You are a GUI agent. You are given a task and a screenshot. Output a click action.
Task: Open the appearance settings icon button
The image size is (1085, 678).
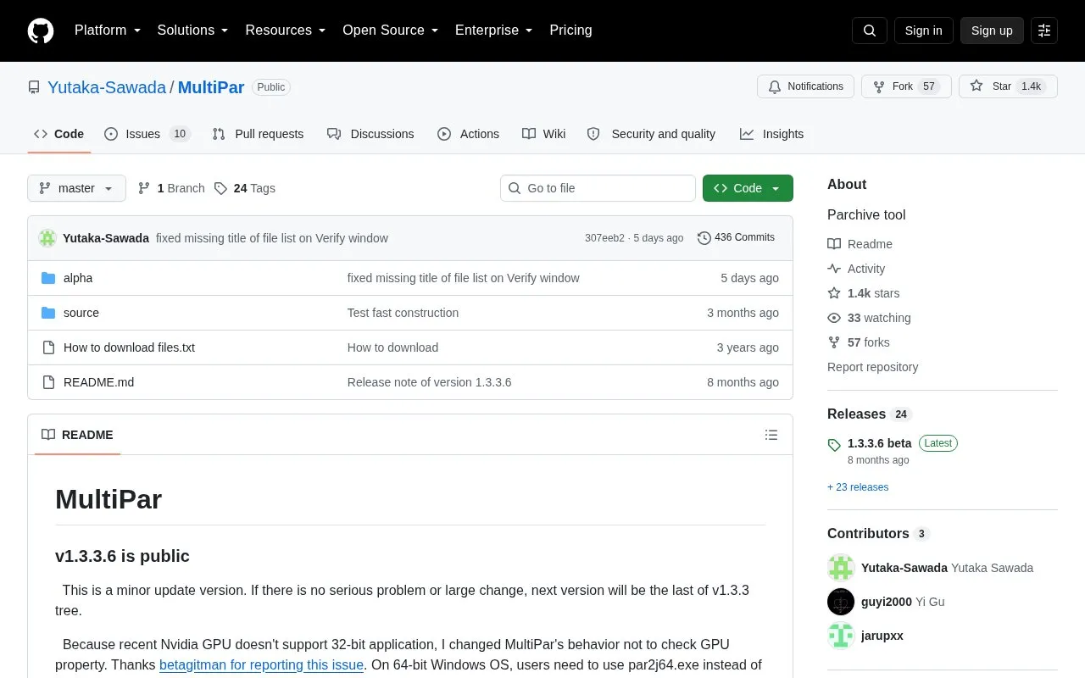[x=1044, y=31]
